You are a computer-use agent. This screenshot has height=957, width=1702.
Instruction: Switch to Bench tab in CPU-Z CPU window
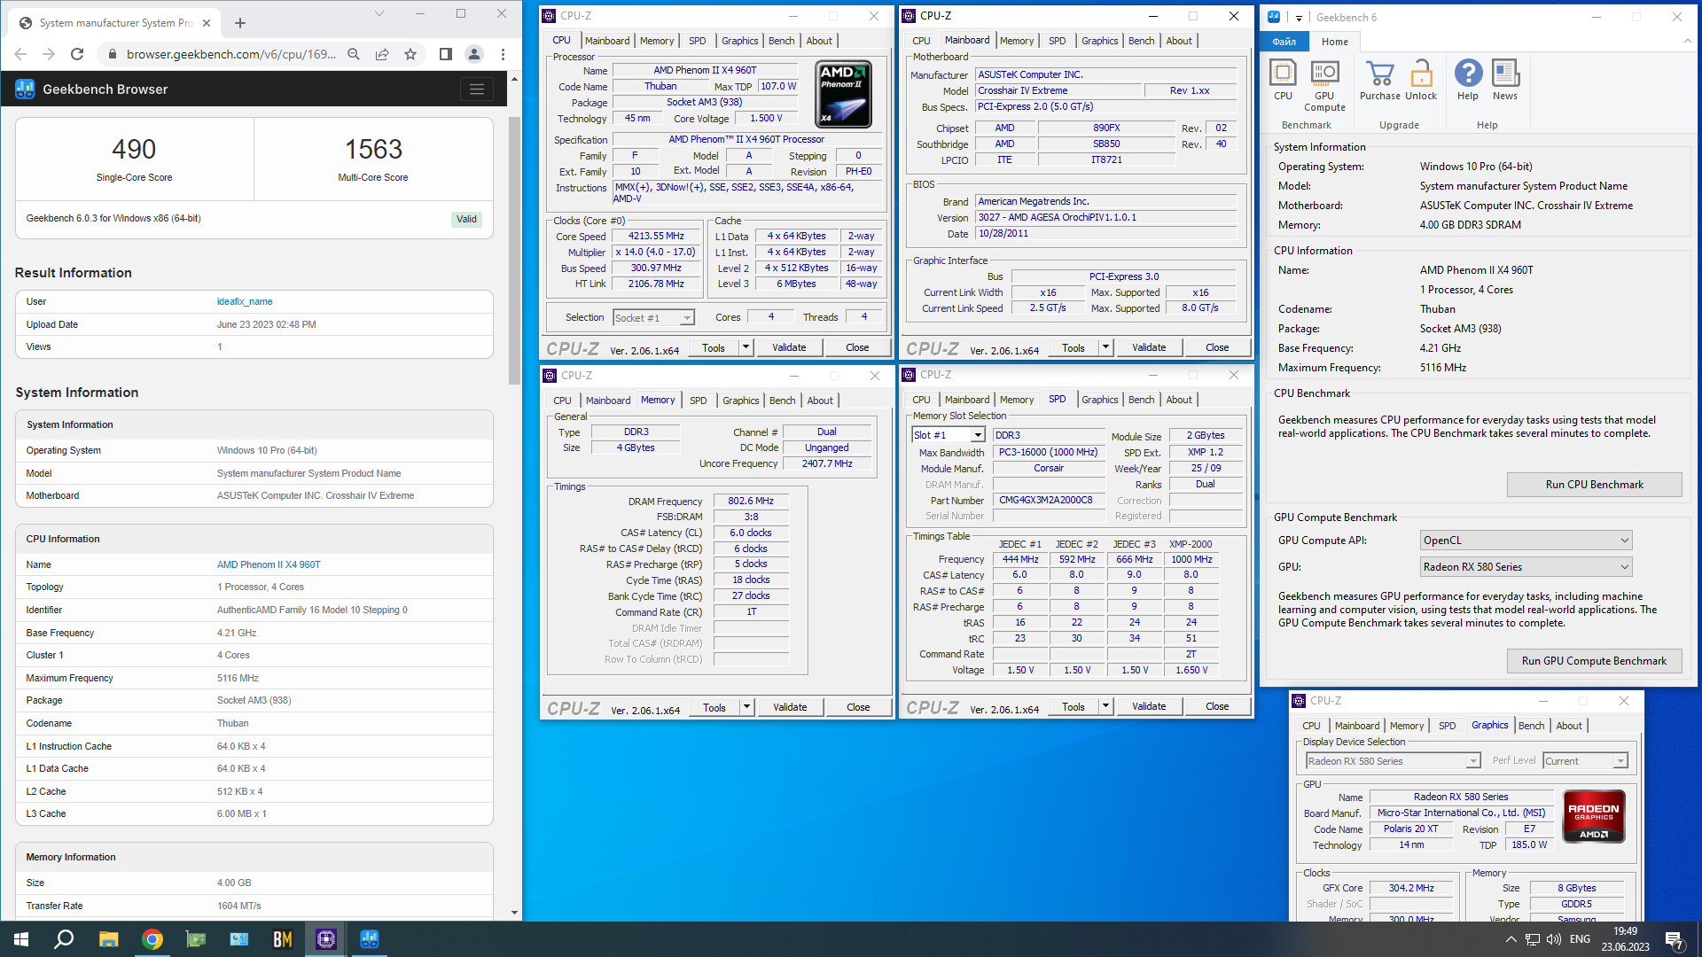(781, 41)
